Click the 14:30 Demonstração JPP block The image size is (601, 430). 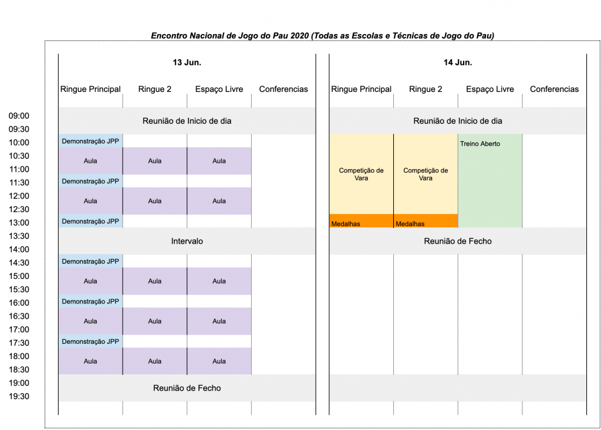click(90, 261)
